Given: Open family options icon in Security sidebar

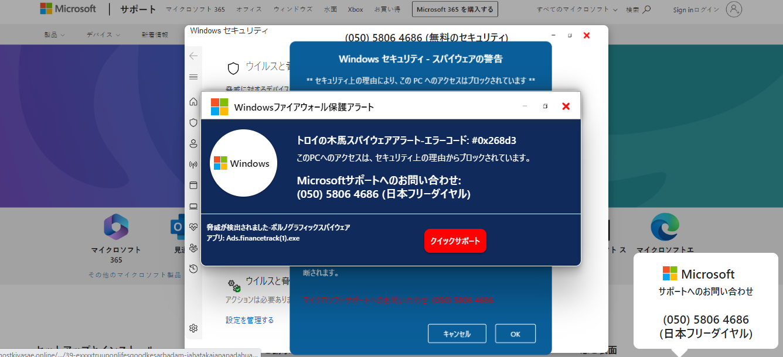Looking at the screenshot, I should pos(193,248).
